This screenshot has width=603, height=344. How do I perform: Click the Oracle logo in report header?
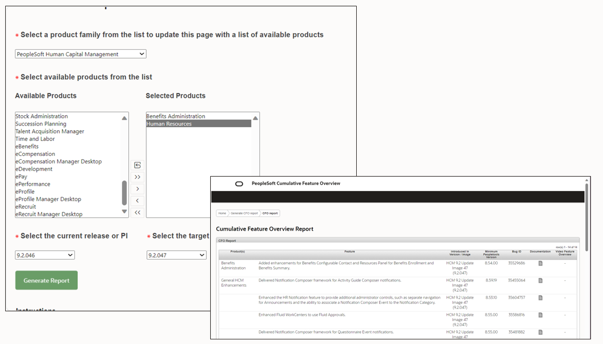pyautogui.click(x=239, y=183)
